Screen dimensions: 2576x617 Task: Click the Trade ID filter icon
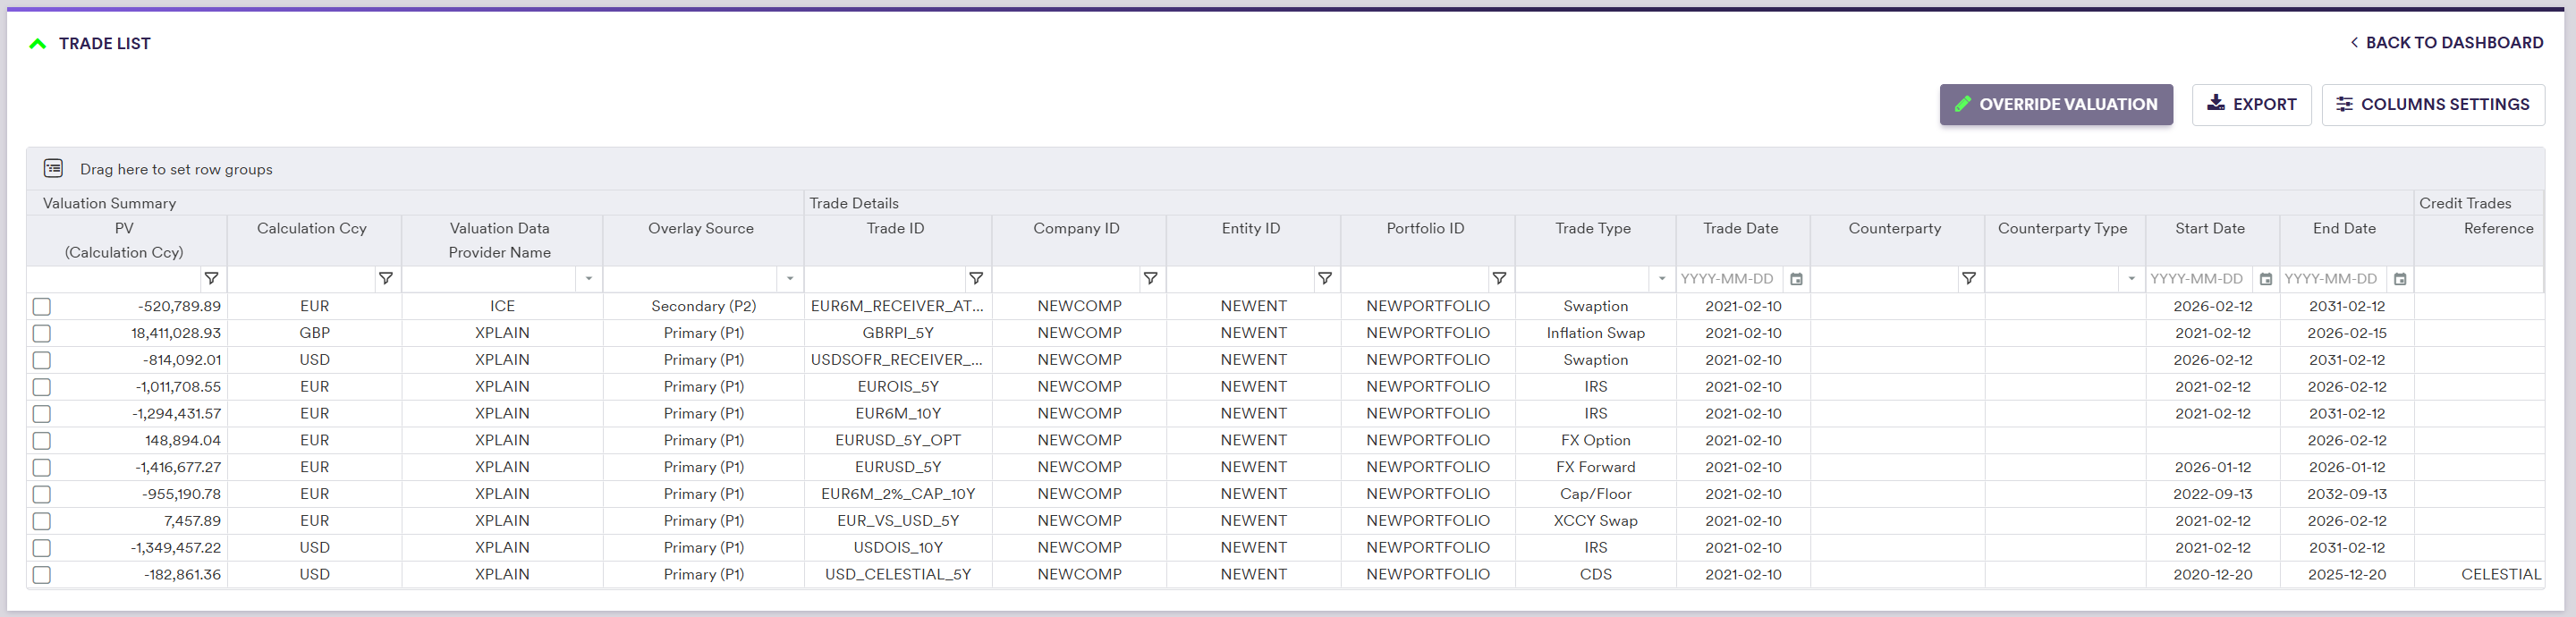click(x=976, y=279)
